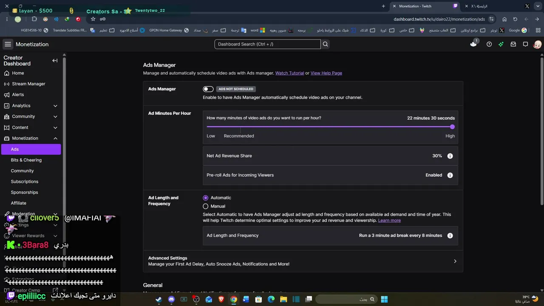
Task: Collapse the Creator Dashboard sidebar
Action: tap(55, 61)
